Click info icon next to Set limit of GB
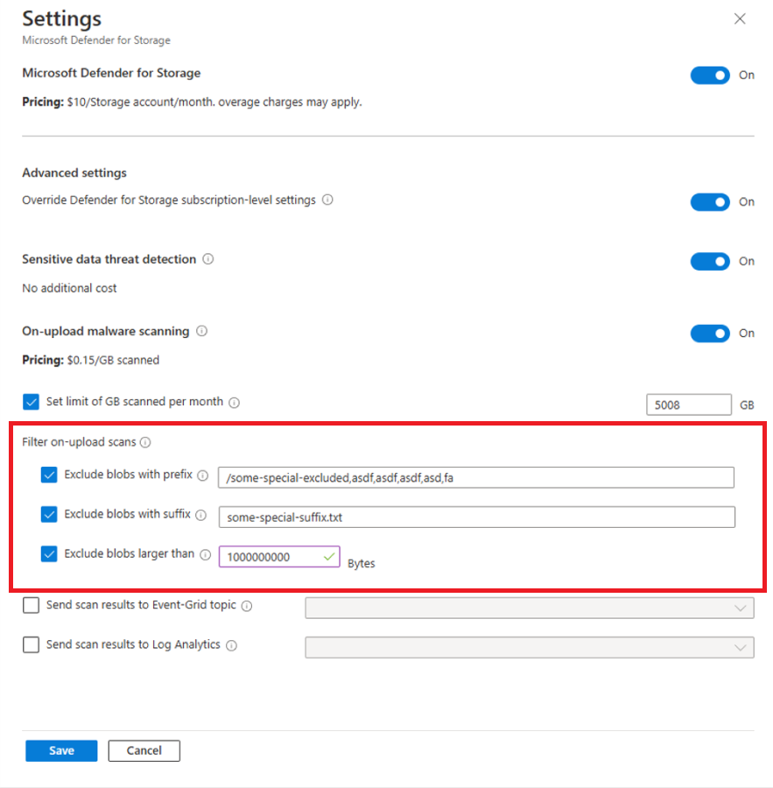 tap(235, 403)
